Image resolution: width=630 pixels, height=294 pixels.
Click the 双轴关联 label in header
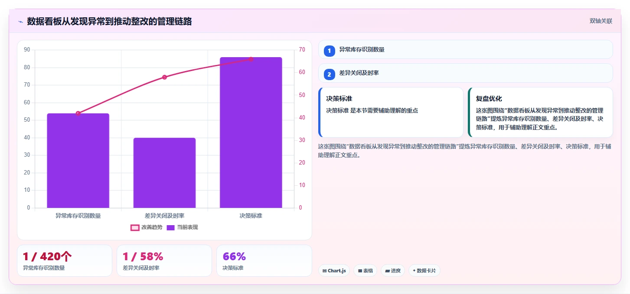click(601, 21)
